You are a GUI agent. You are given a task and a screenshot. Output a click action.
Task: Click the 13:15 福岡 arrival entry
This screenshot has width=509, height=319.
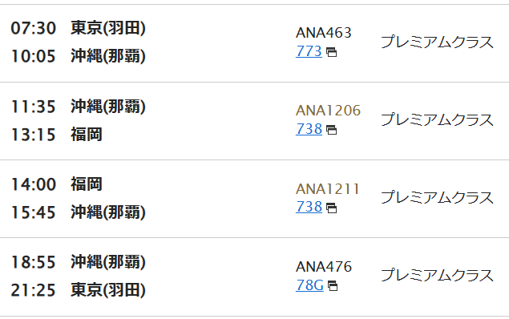click(x=57, y=135)
